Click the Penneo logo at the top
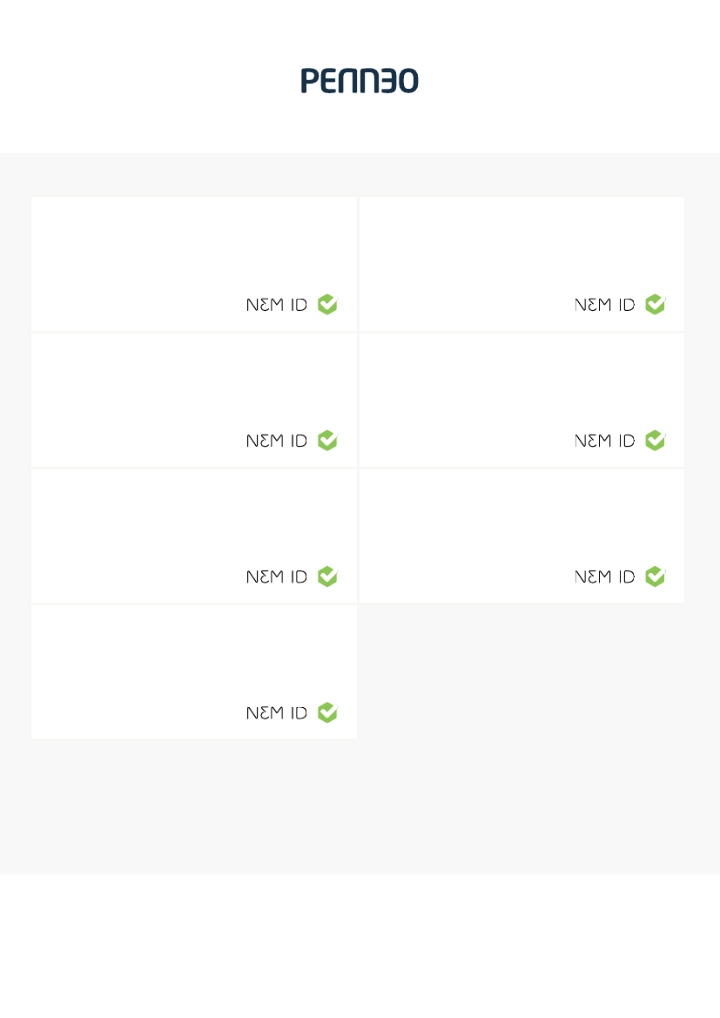Image resolution: width=720 pixels, height=1018 pixels. point(360,80)
